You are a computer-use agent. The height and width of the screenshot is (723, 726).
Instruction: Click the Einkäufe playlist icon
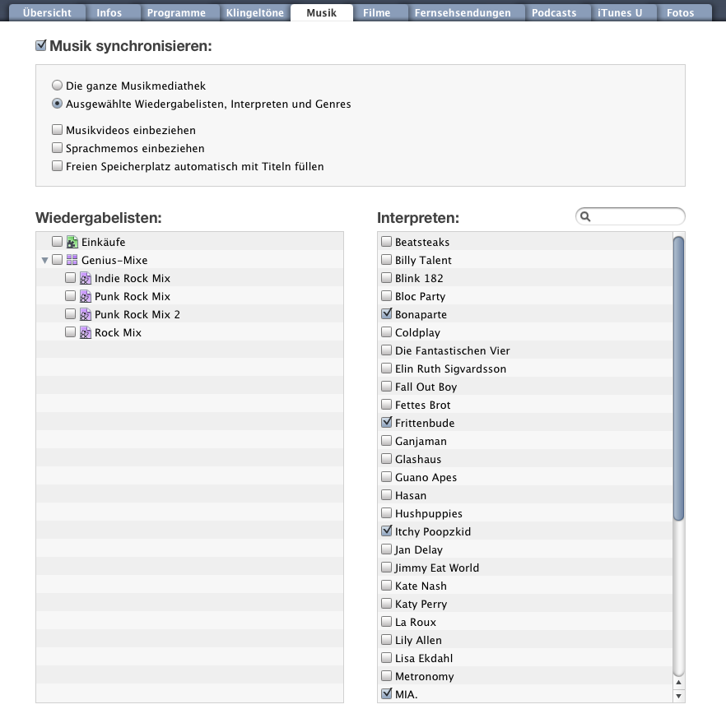[72, 242]
